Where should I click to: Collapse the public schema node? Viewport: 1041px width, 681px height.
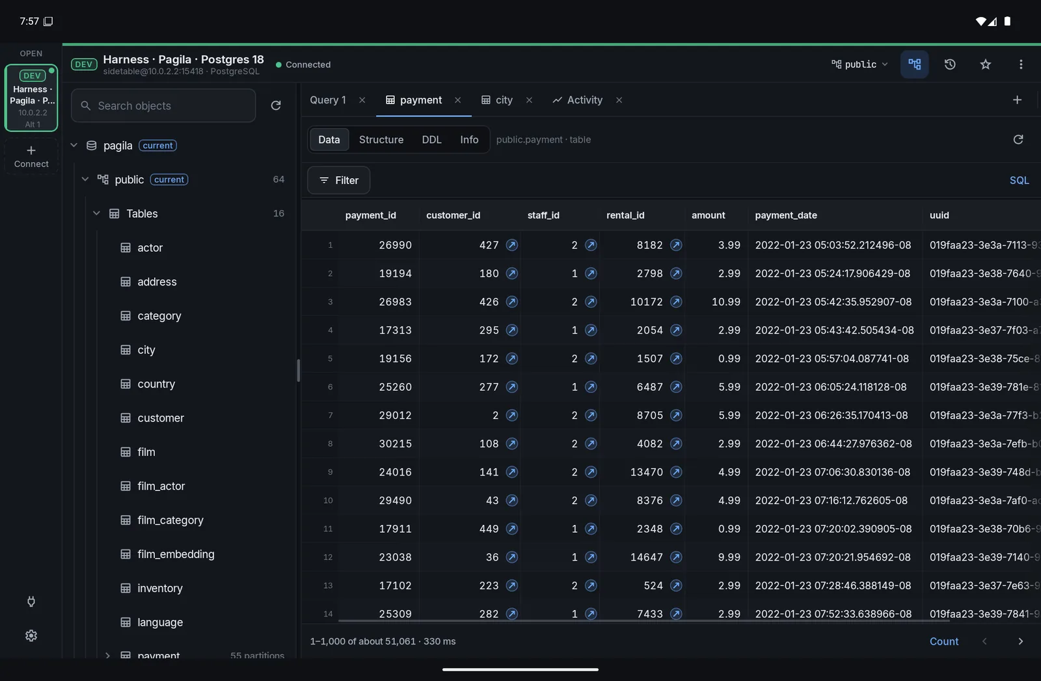pyautogui.click(x=85, y=180)
